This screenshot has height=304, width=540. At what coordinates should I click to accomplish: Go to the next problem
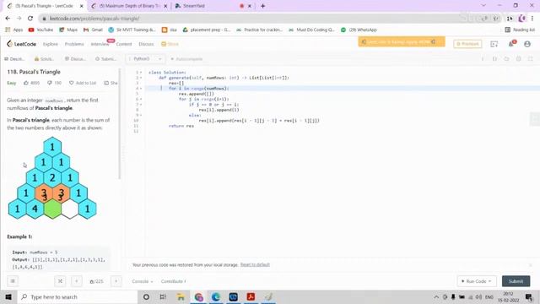(x=116, y=281)
